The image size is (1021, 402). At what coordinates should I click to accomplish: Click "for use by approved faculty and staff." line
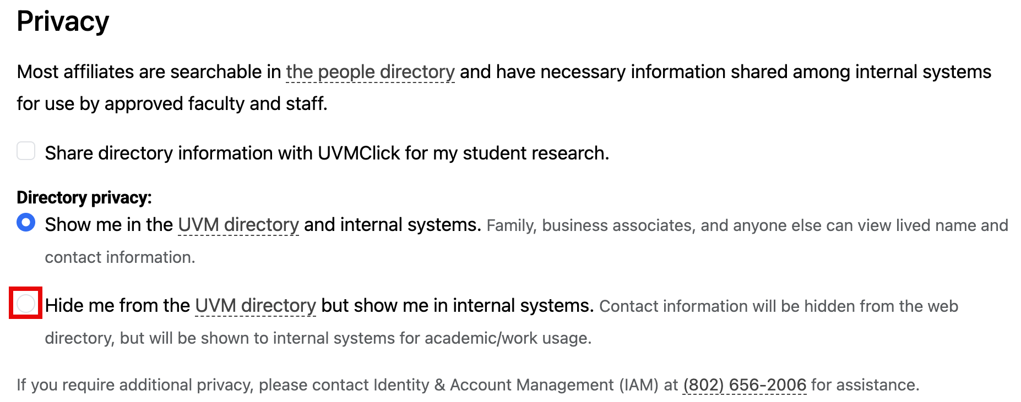[172, 103]
